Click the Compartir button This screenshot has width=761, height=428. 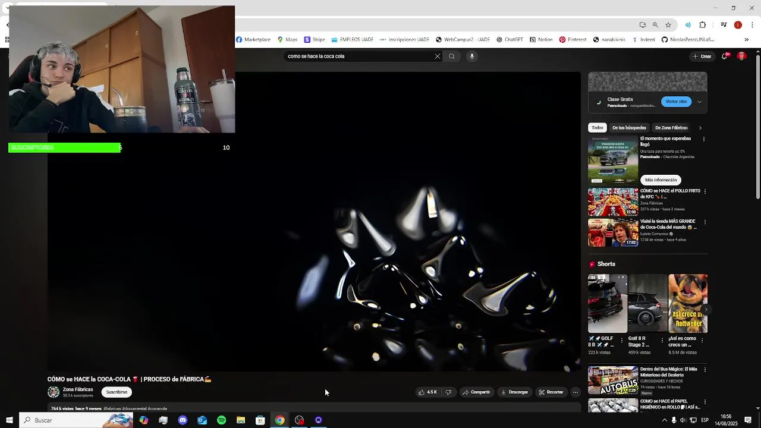(476, 392)
